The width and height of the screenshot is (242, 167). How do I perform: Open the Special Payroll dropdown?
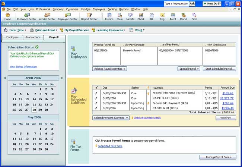click(189, 69)
